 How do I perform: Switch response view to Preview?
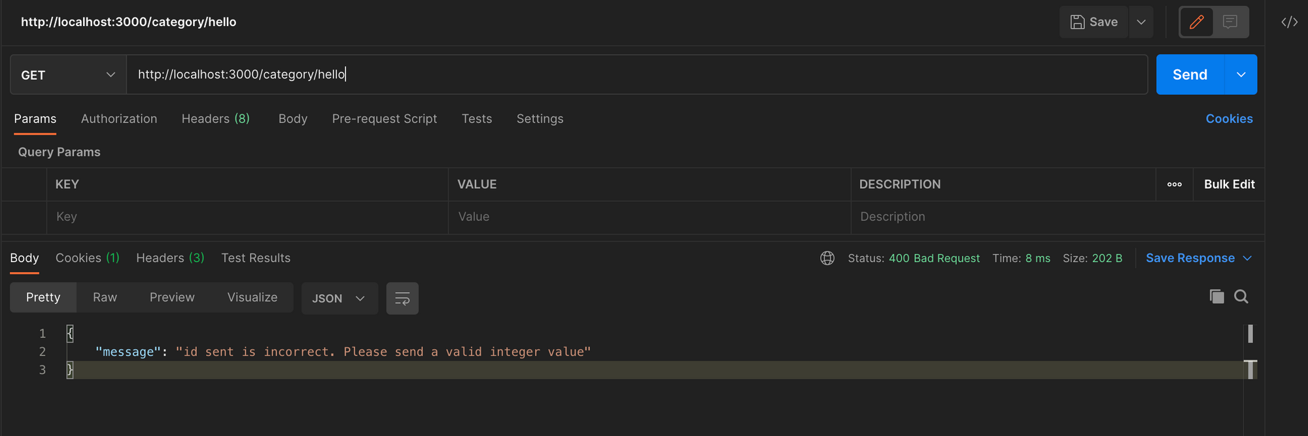[172, 297]
